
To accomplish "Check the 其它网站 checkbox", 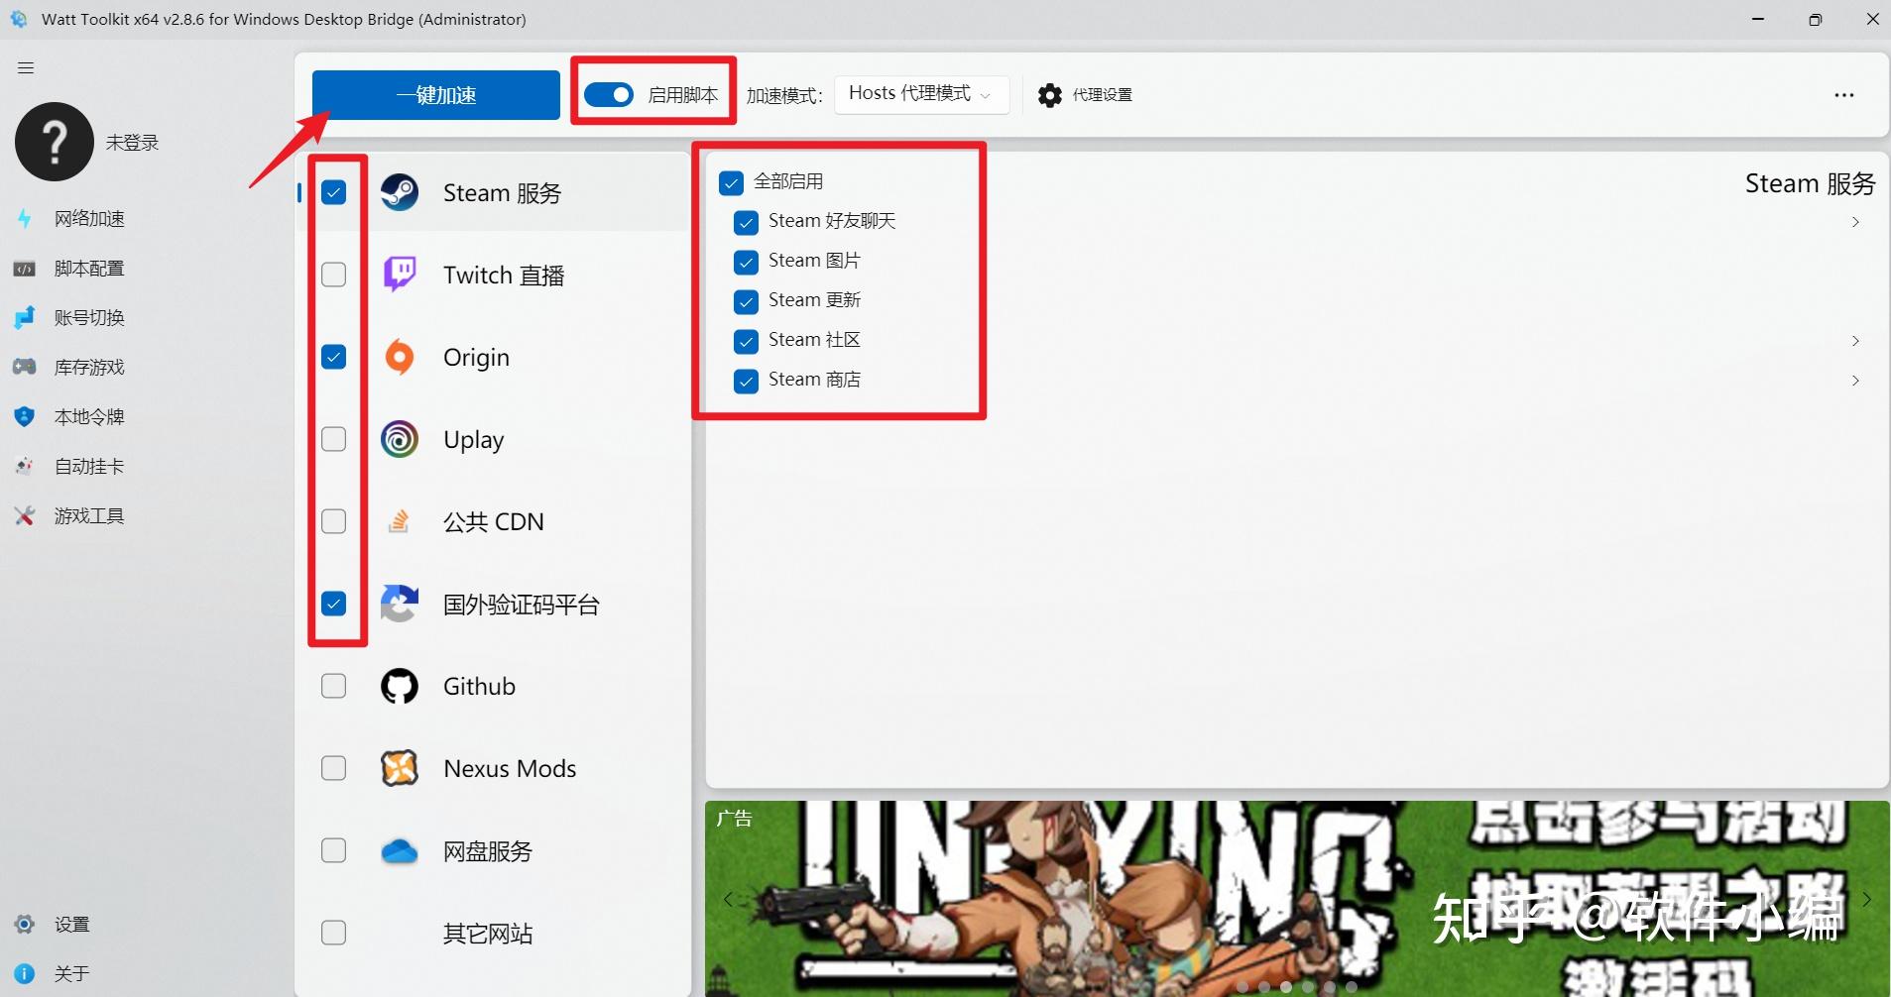I will point(334,933).
